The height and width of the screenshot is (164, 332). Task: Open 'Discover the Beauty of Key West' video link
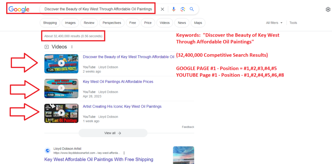point(130,57)
